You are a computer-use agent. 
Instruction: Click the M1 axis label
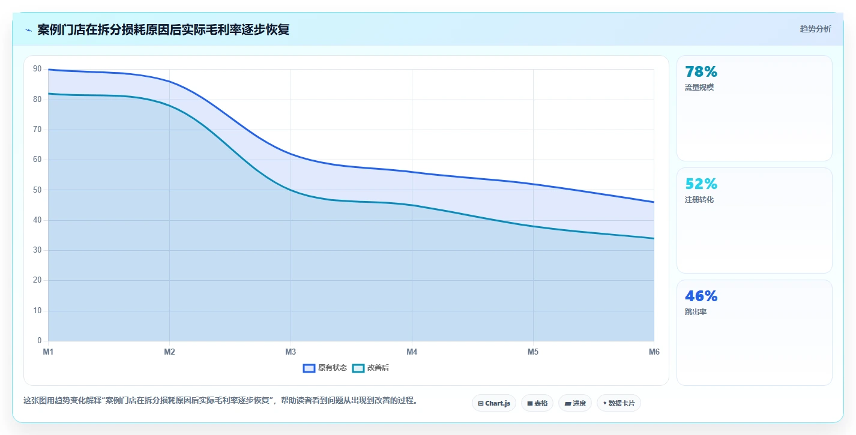(x=48, y=352)
